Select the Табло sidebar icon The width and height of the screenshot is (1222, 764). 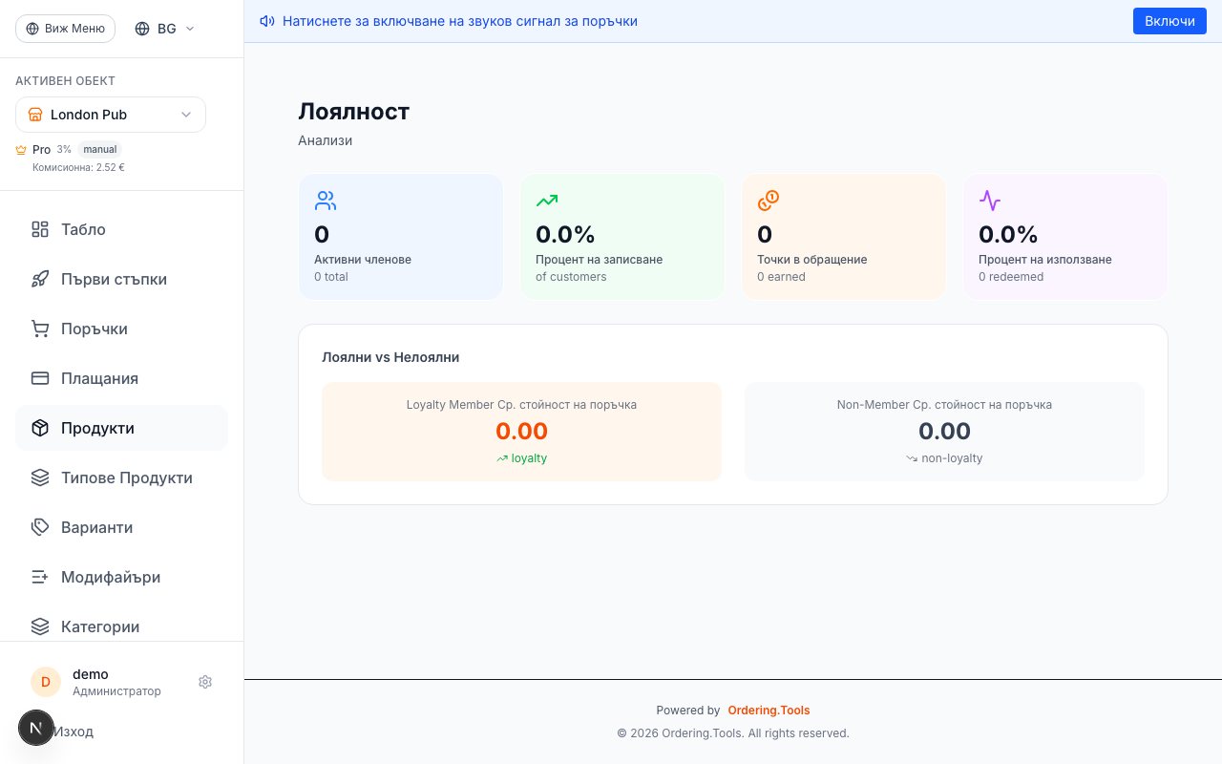pyautogui.click(x=39, y=229)
